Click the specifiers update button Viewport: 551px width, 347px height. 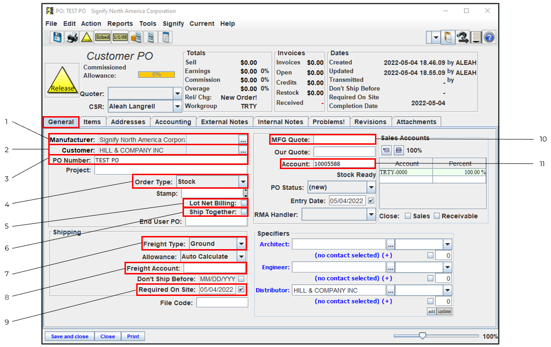pos(444,311)
